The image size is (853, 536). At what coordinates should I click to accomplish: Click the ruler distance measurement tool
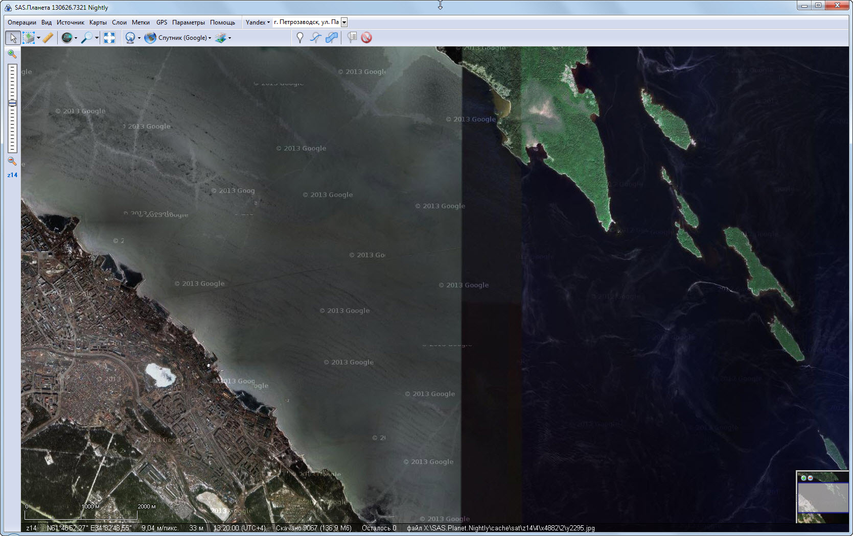click(48, 38)
